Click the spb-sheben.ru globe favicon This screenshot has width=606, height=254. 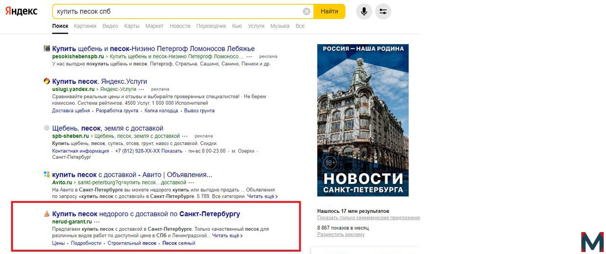coord(47,128)
